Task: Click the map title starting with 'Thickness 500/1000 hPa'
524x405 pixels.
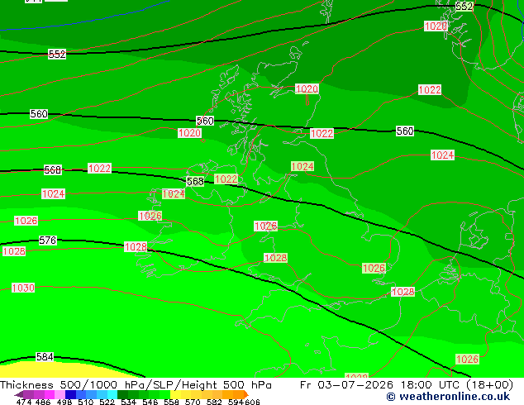Action: 136,385
